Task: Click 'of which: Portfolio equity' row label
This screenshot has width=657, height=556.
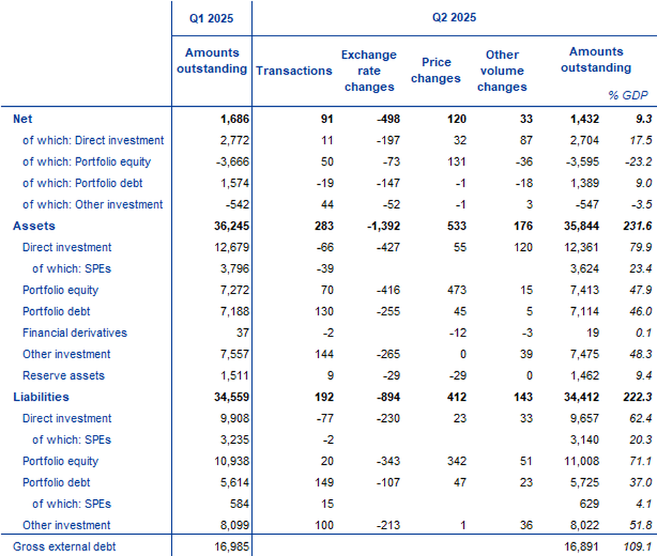Action: coord(86,162)
